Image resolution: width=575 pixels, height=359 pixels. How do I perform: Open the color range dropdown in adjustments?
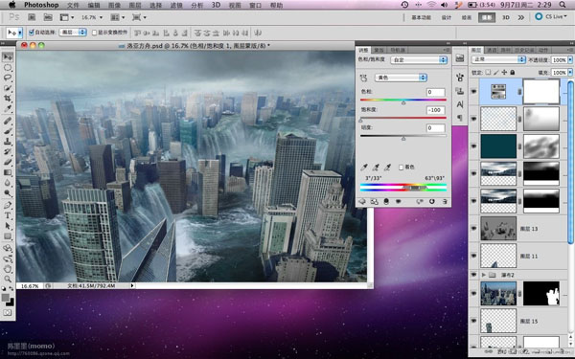tap(401, 78)
